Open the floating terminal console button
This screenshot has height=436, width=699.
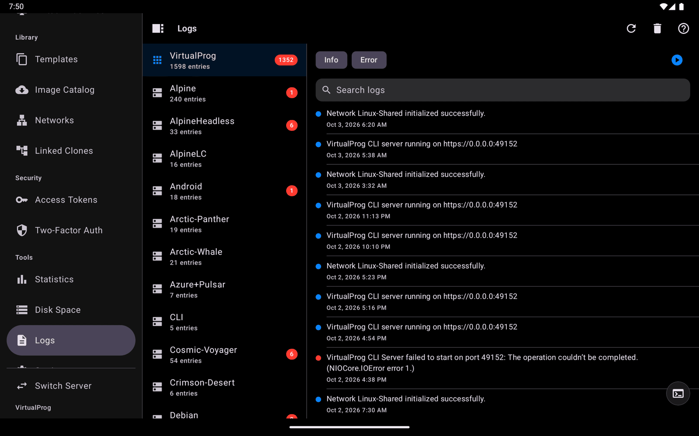pos(678,393)
